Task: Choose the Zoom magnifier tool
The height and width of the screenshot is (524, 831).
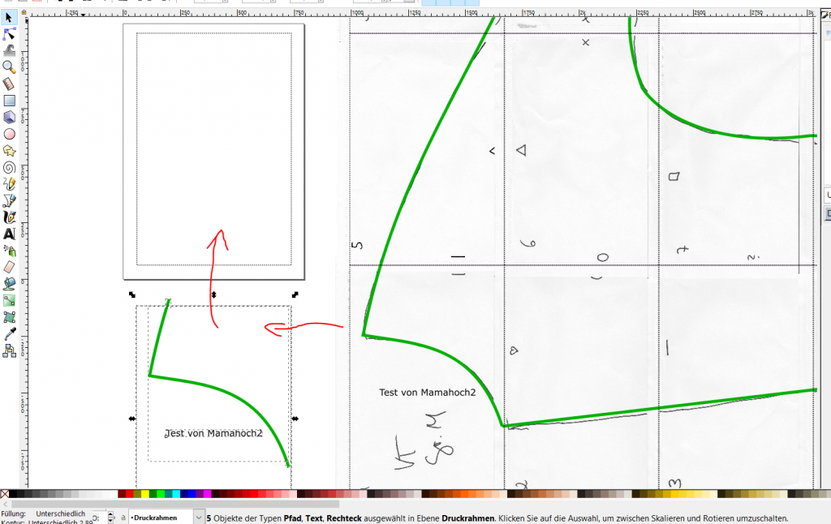Action: (10, 67)
